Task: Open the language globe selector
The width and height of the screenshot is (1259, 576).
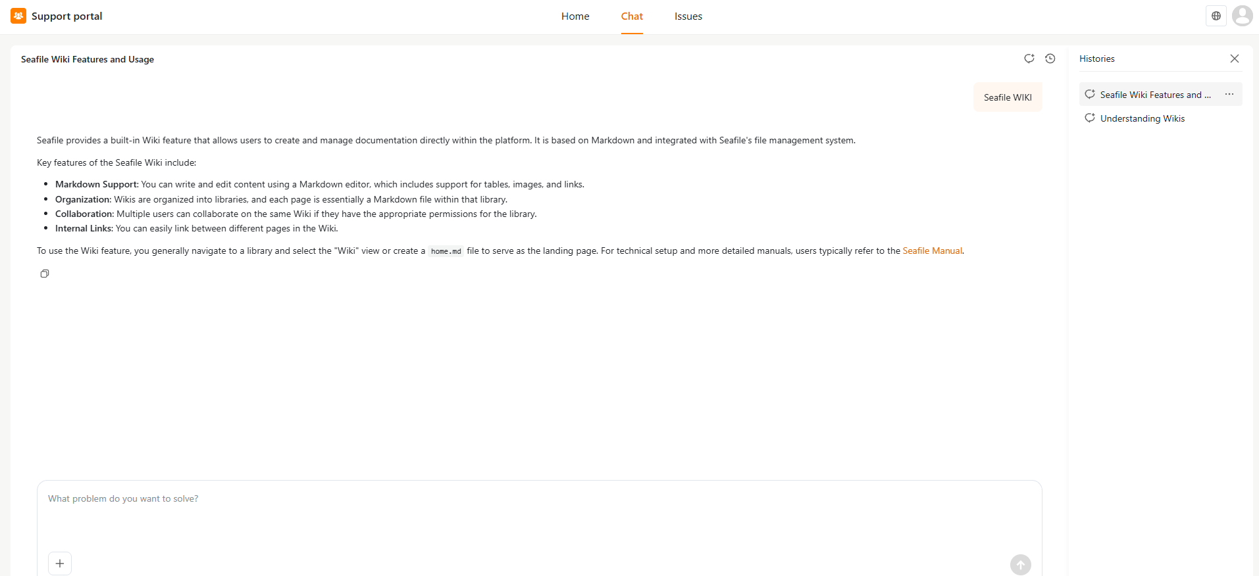Action: [1216, 16]
